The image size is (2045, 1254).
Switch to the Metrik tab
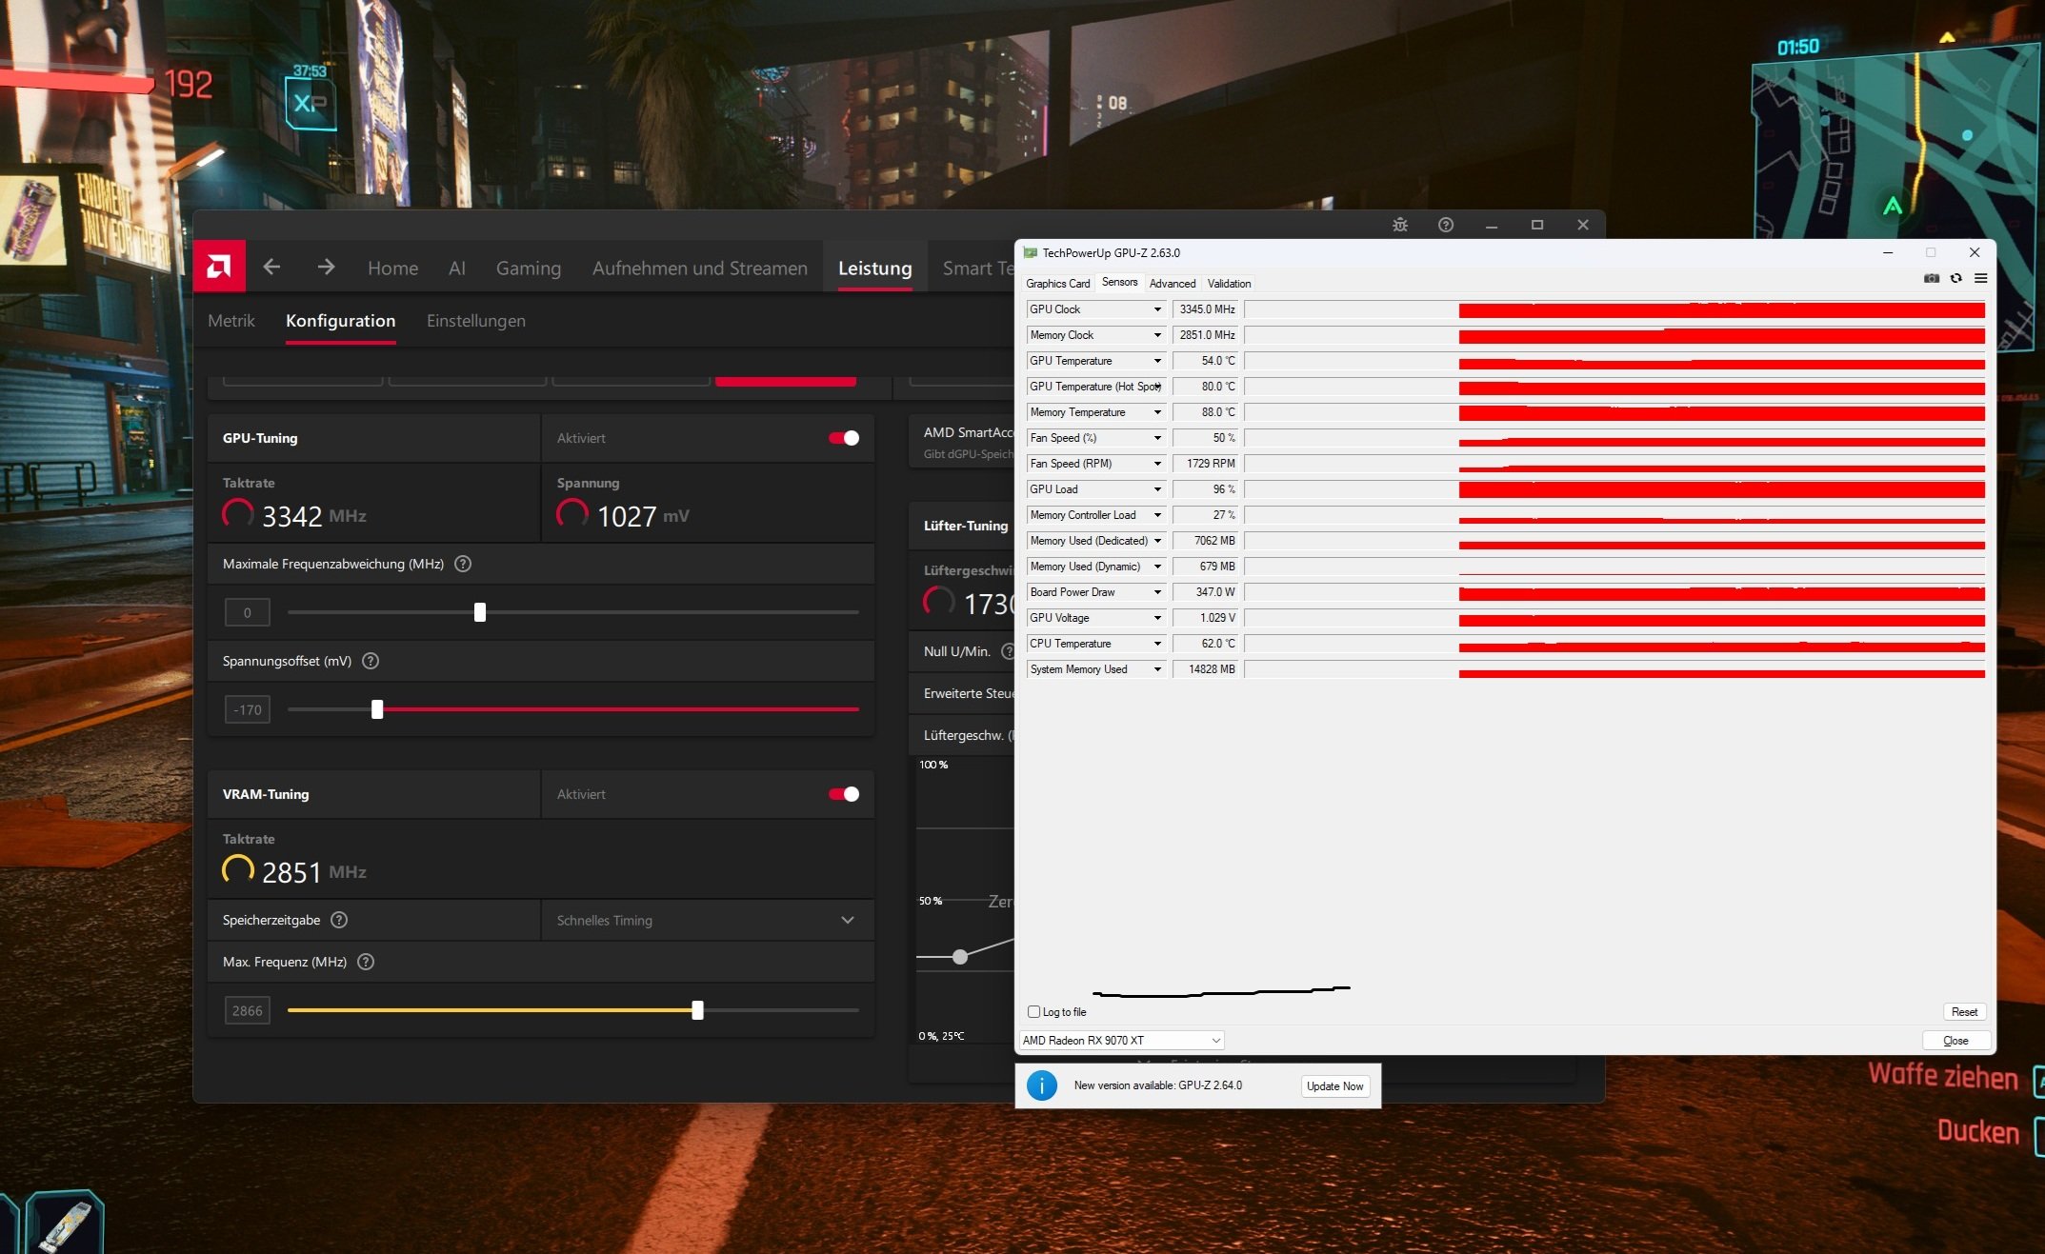point(231,321)
